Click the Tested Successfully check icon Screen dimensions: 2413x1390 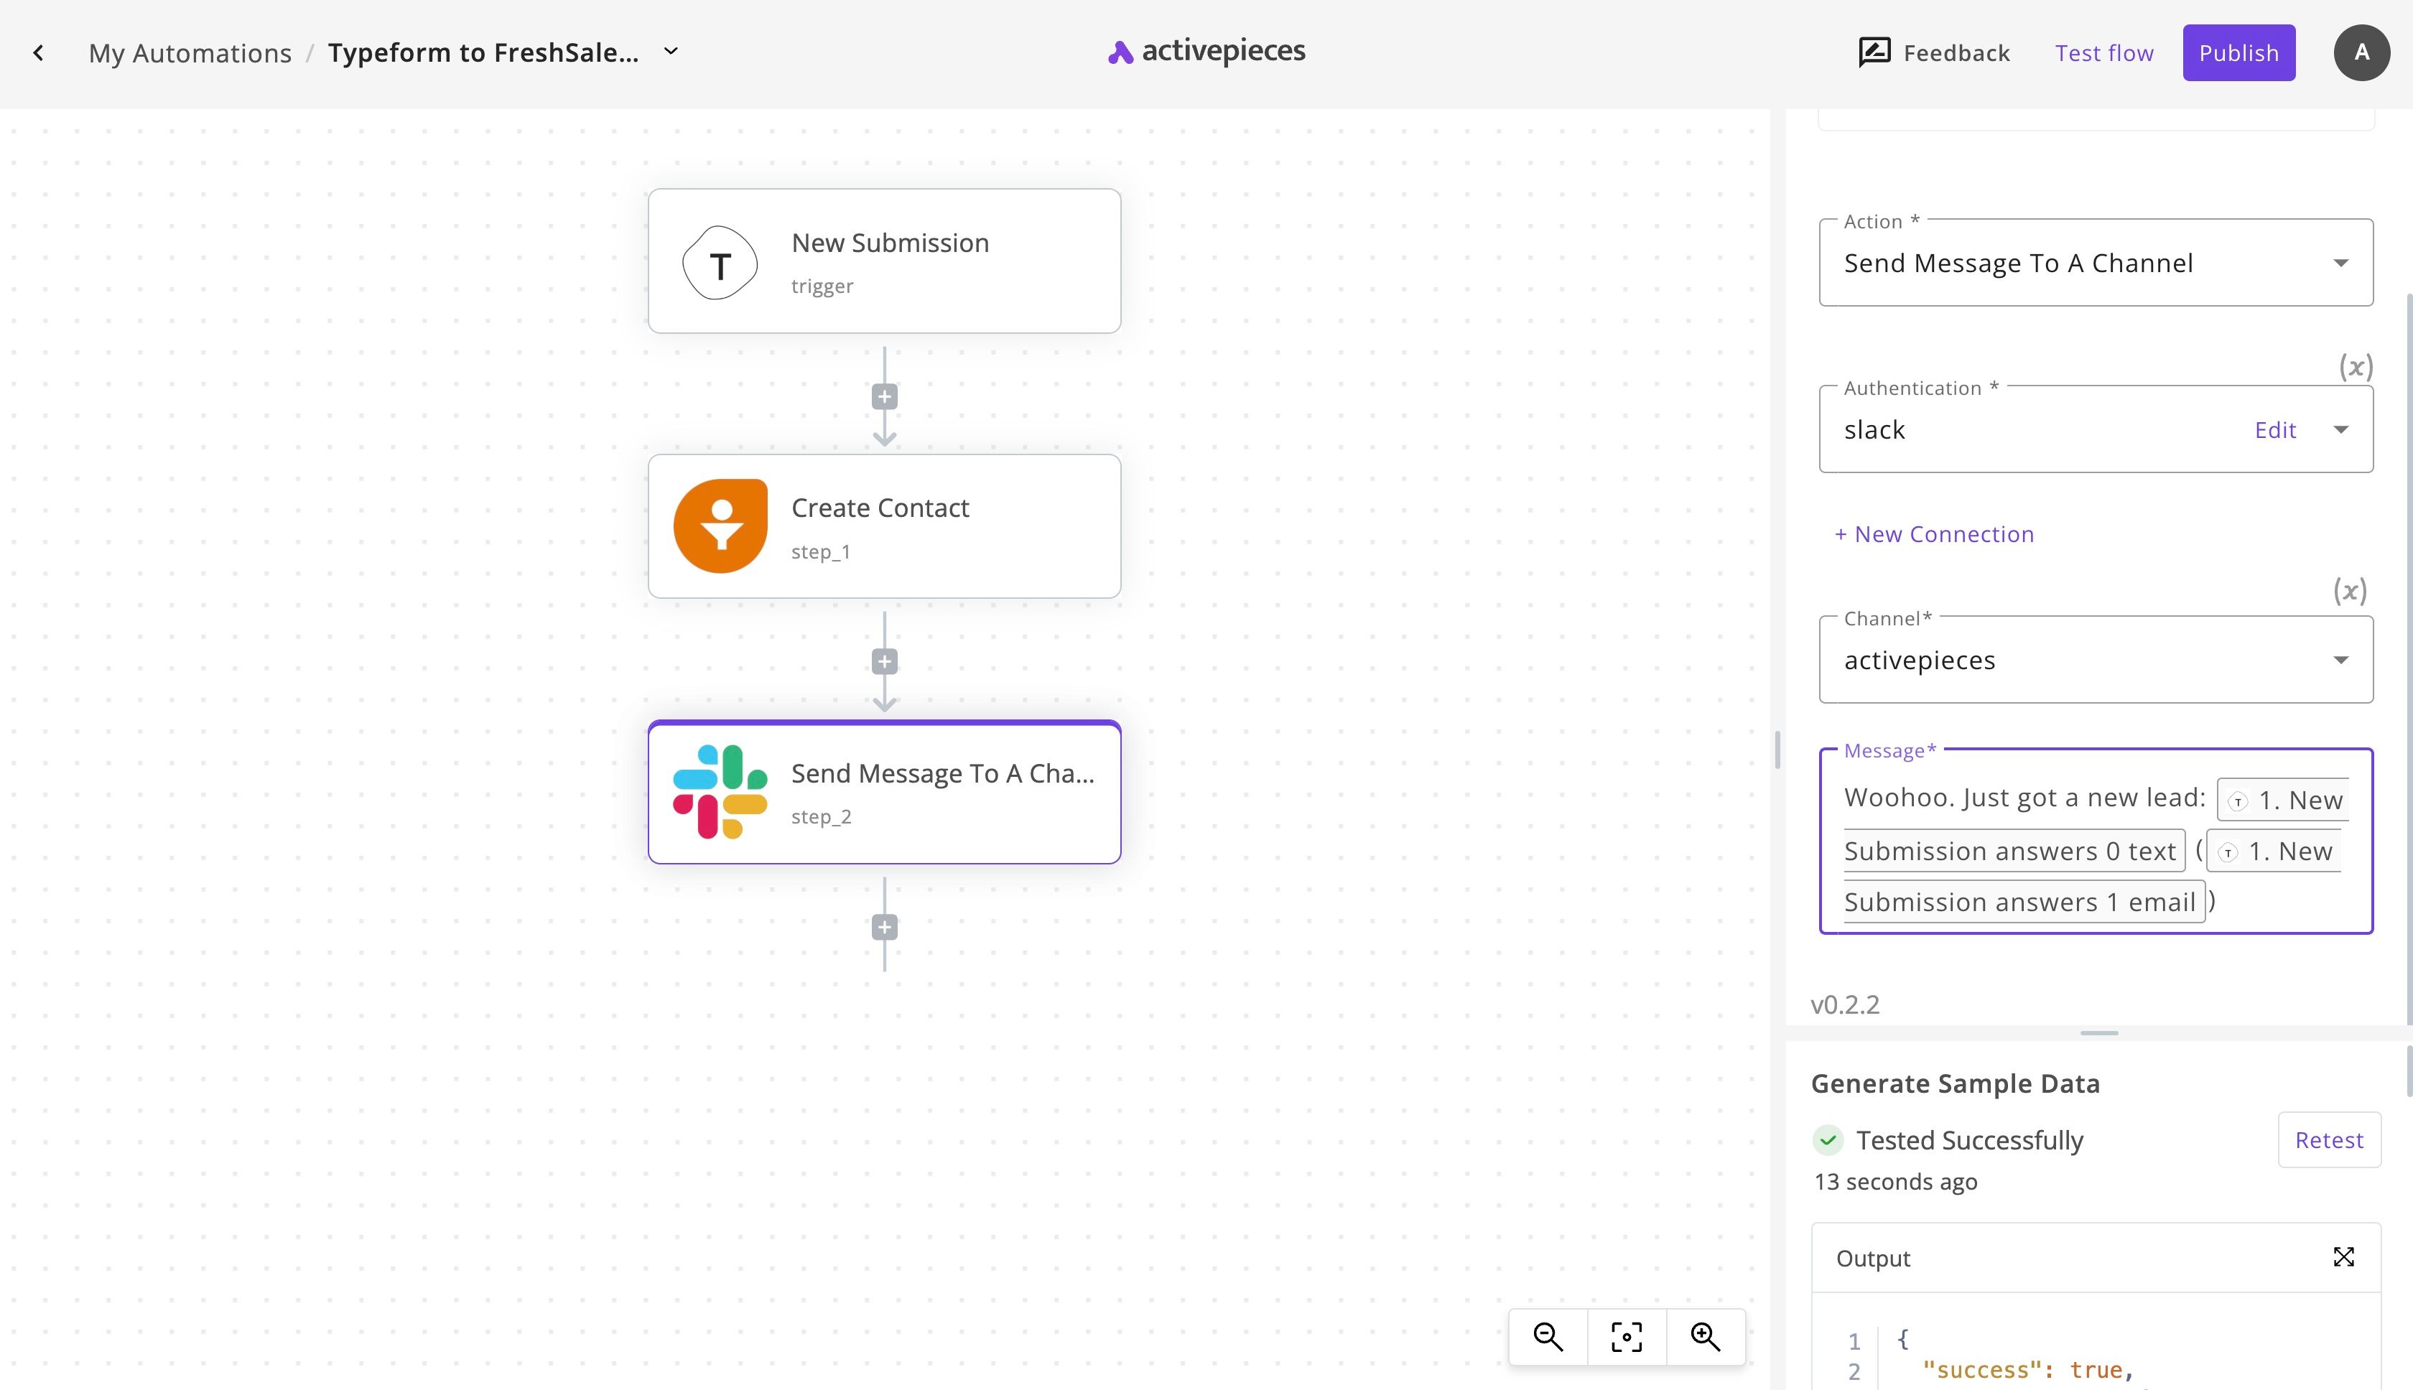pos(1828,1140)
